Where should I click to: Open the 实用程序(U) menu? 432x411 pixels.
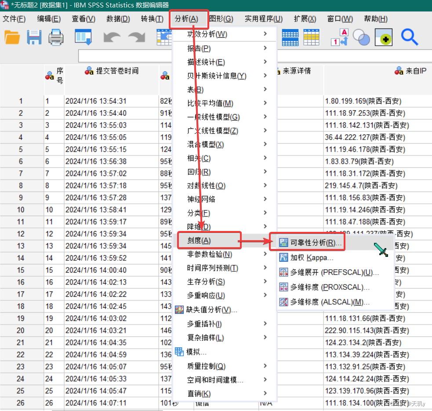(x=263, y=19)
